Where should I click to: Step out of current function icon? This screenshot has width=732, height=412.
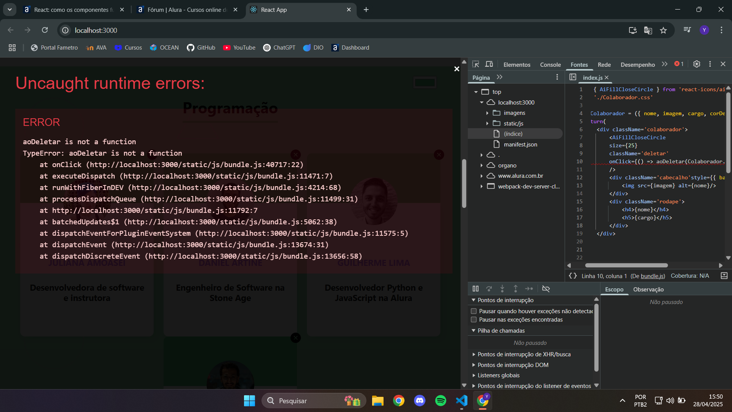click(x=515, y=289)
